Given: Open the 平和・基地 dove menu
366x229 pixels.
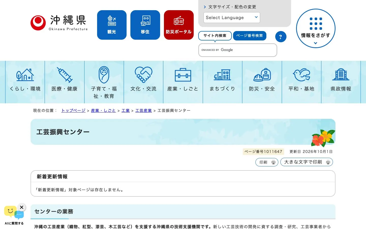Looking at the screenshot, I should [301, 82].
